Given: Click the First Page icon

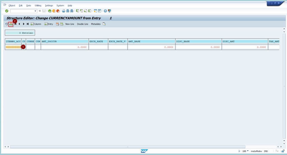Looking at the screenshot, I should coord(78,11).
